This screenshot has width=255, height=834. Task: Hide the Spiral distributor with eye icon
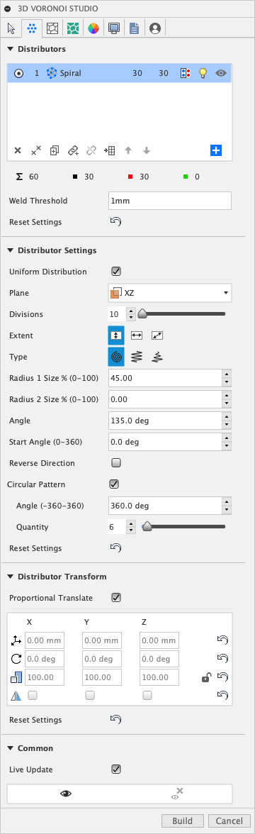tap(222, 74)
